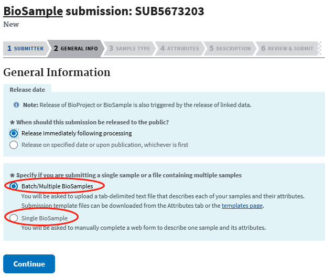Open the templates page link

click(242, 206)
